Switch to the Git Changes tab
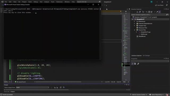 click(x=146, y=55)
